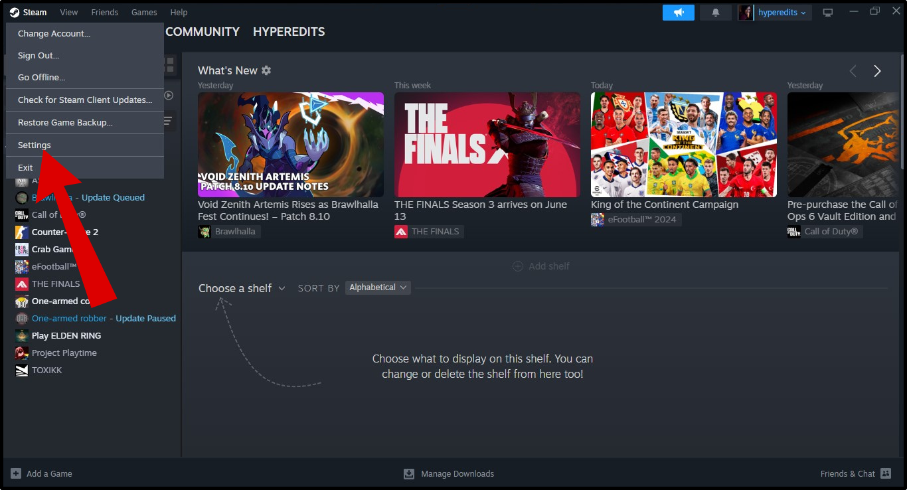Choose Go Offline in the Steam menu
The height and width of the screenshot is (490, 907).
(85, 78)
